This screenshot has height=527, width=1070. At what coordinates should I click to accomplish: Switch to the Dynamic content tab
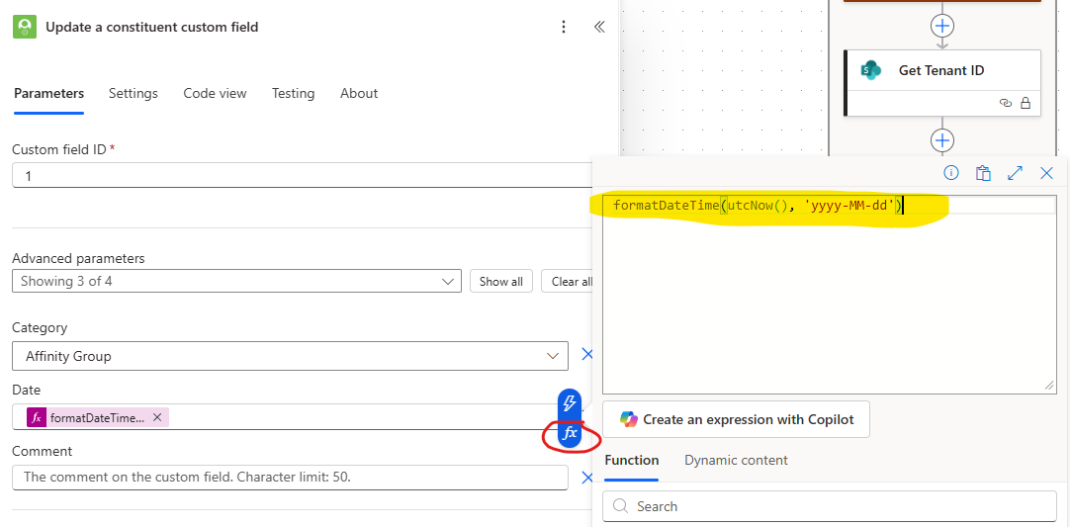737,460
